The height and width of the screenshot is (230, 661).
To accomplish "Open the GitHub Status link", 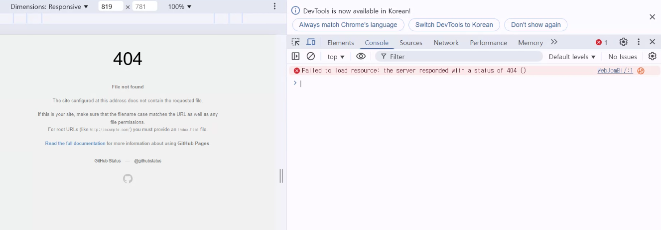I will click(x=108, y=161).
